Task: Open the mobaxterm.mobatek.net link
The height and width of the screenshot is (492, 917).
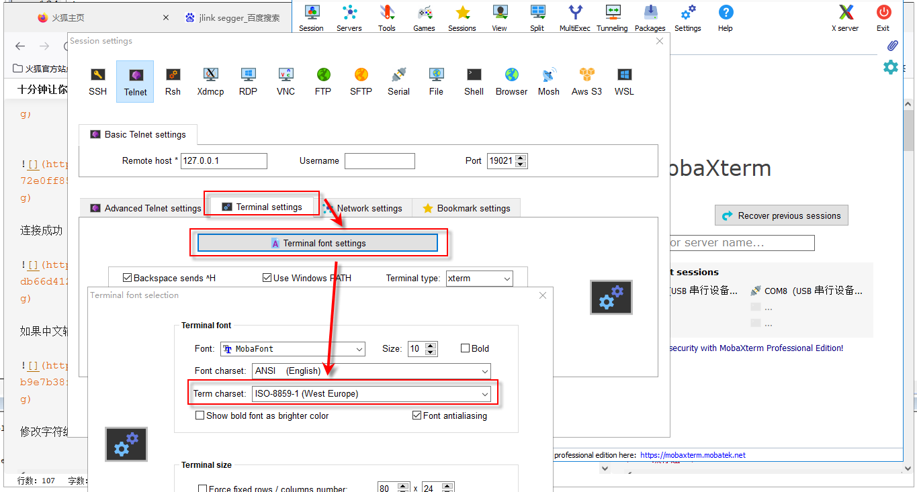Action: [693, 455]
